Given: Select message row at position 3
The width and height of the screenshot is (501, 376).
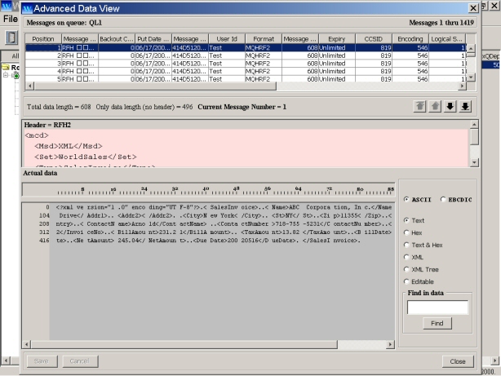Looking at the screenshot, I should tap(246, 64).
